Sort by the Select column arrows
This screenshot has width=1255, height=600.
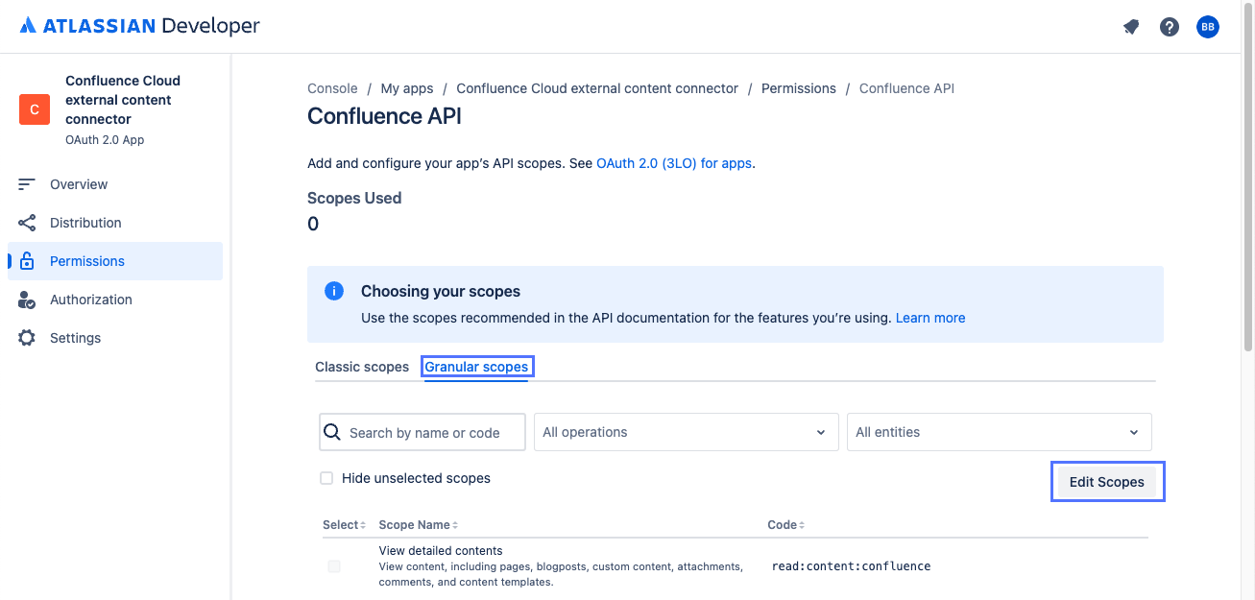364,525
